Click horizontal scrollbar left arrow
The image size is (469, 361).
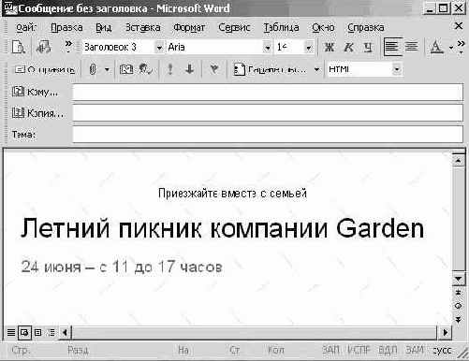66,333
